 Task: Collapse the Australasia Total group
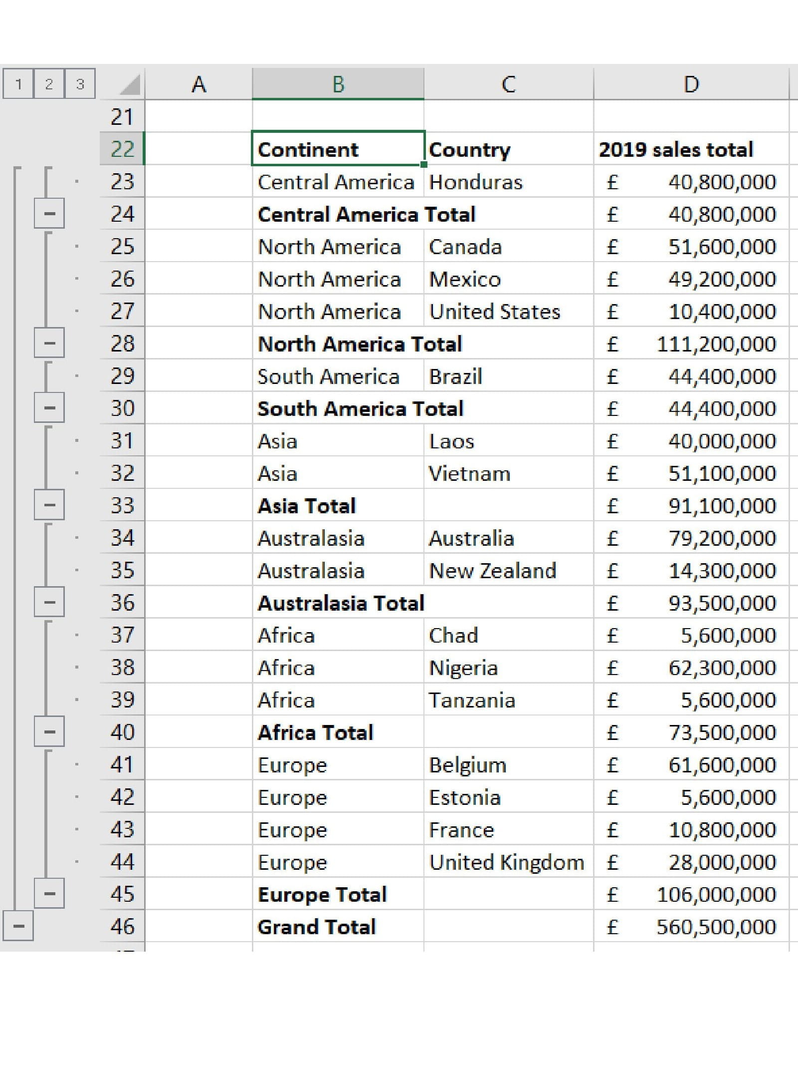click(x=49, y=602)
